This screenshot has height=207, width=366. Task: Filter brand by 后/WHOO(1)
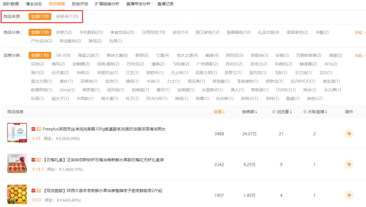(303, 81)
